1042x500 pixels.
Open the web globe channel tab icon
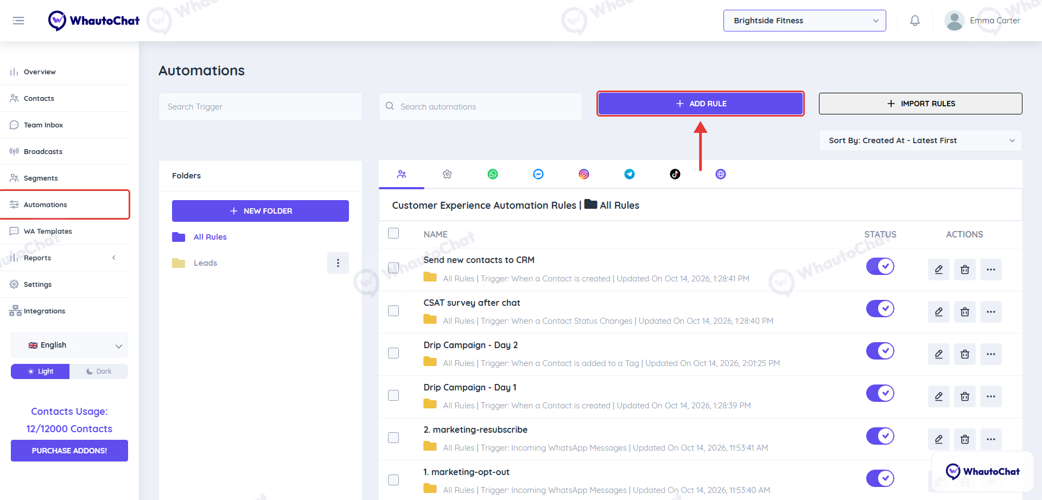click(x=721, y=174)
